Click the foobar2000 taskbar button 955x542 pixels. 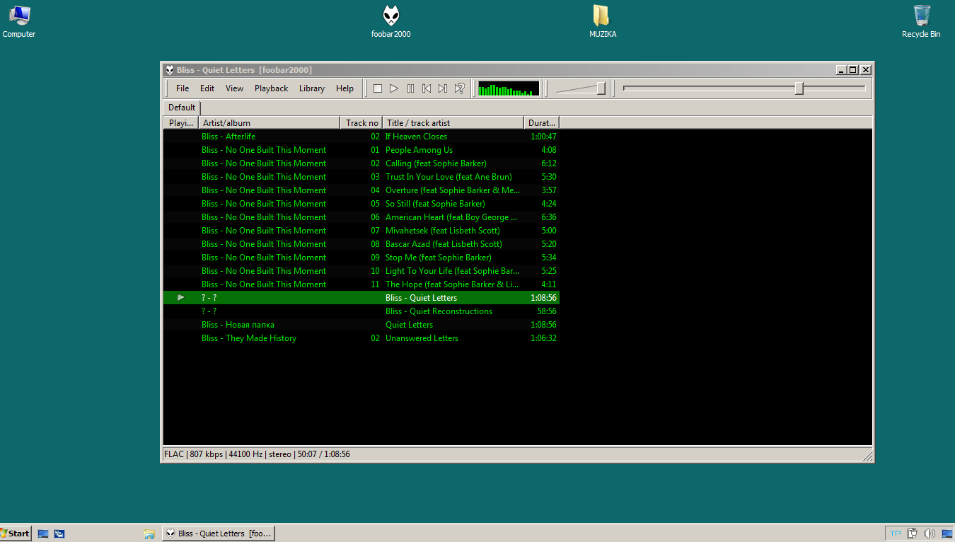[218, 534]
